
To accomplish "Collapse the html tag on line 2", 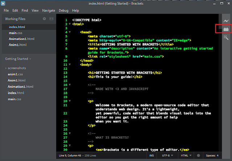I will (x=70, y=24).
